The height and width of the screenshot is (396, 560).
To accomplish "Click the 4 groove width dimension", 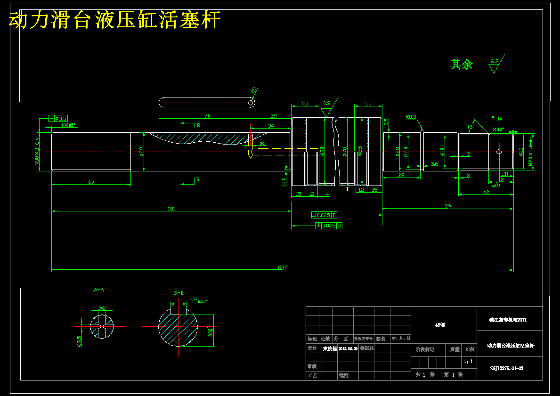I will (x=327, y=194).
